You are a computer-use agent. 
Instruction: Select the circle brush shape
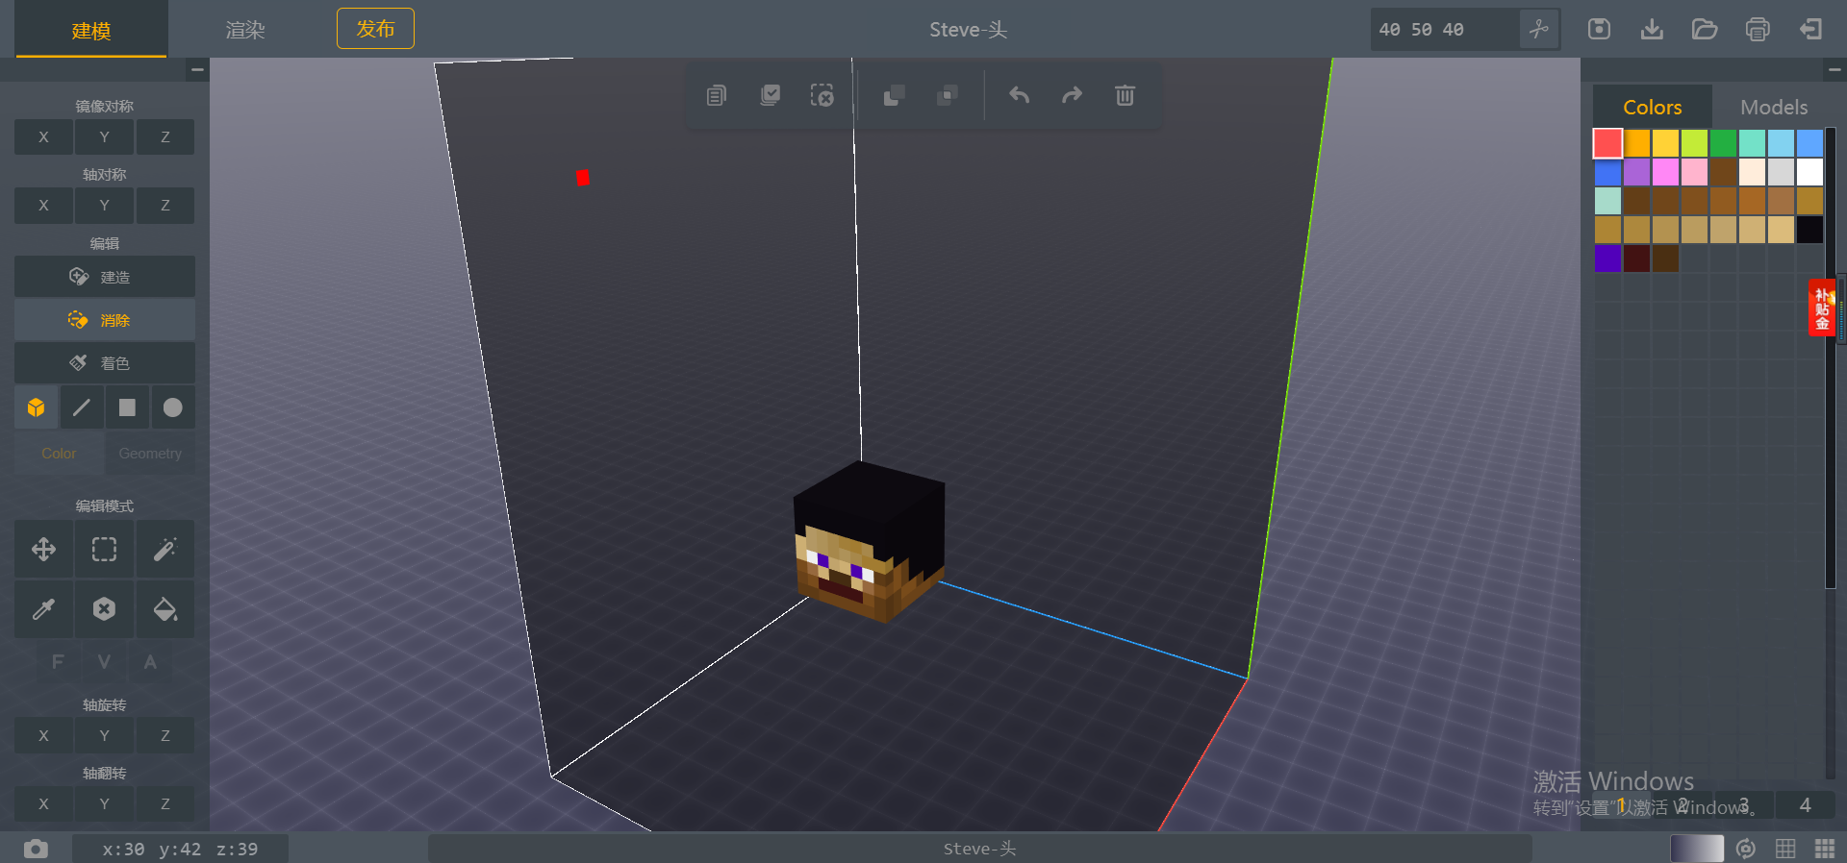click(172, 407)
